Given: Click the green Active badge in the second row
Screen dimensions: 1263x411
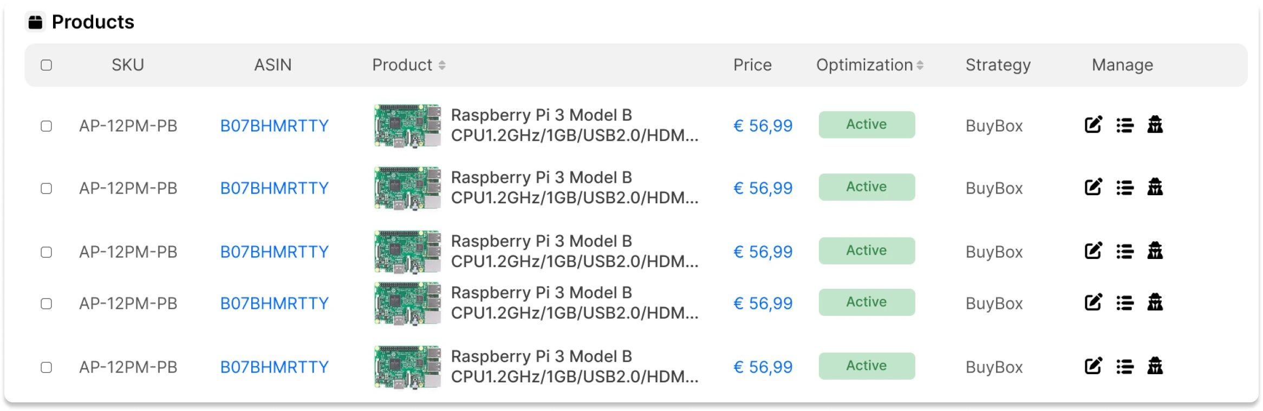Looking at the screenshot, I should pyautogui.click(x=867, y=187).
